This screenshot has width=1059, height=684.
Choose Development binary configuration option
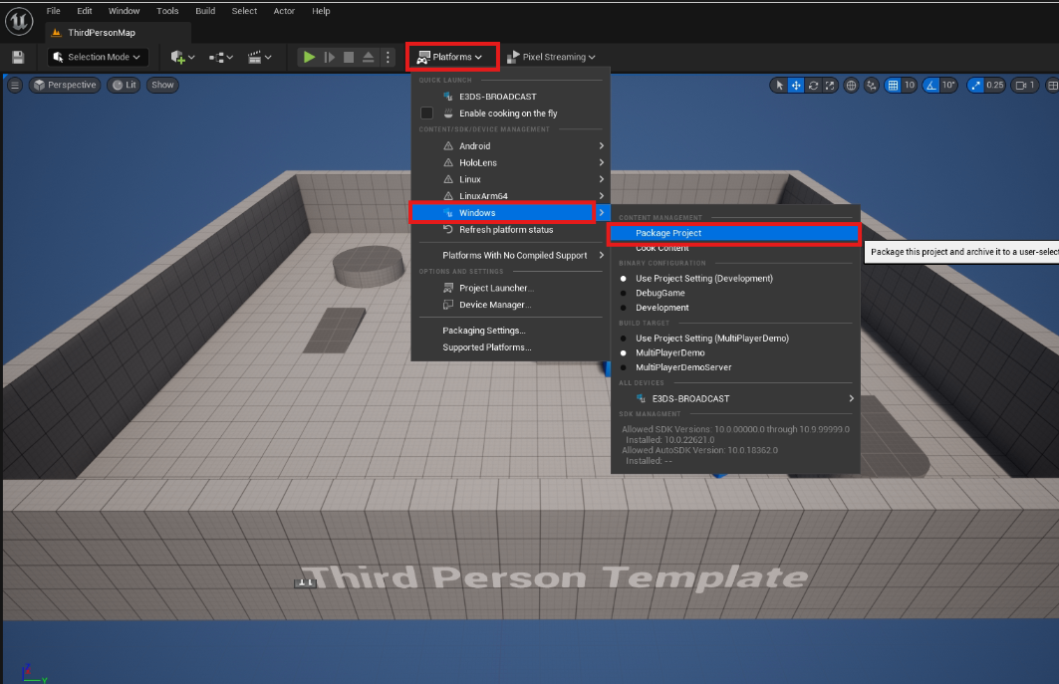(x=662, y=308)
